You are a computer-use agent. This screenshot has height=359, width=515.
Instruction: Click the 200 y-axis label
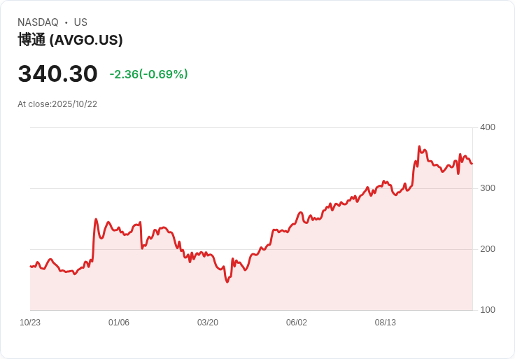488,249
